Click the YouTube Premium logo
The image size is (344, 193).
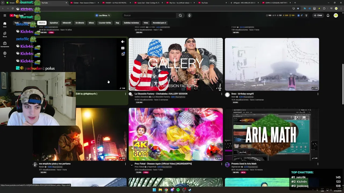[x=17, y=16]
